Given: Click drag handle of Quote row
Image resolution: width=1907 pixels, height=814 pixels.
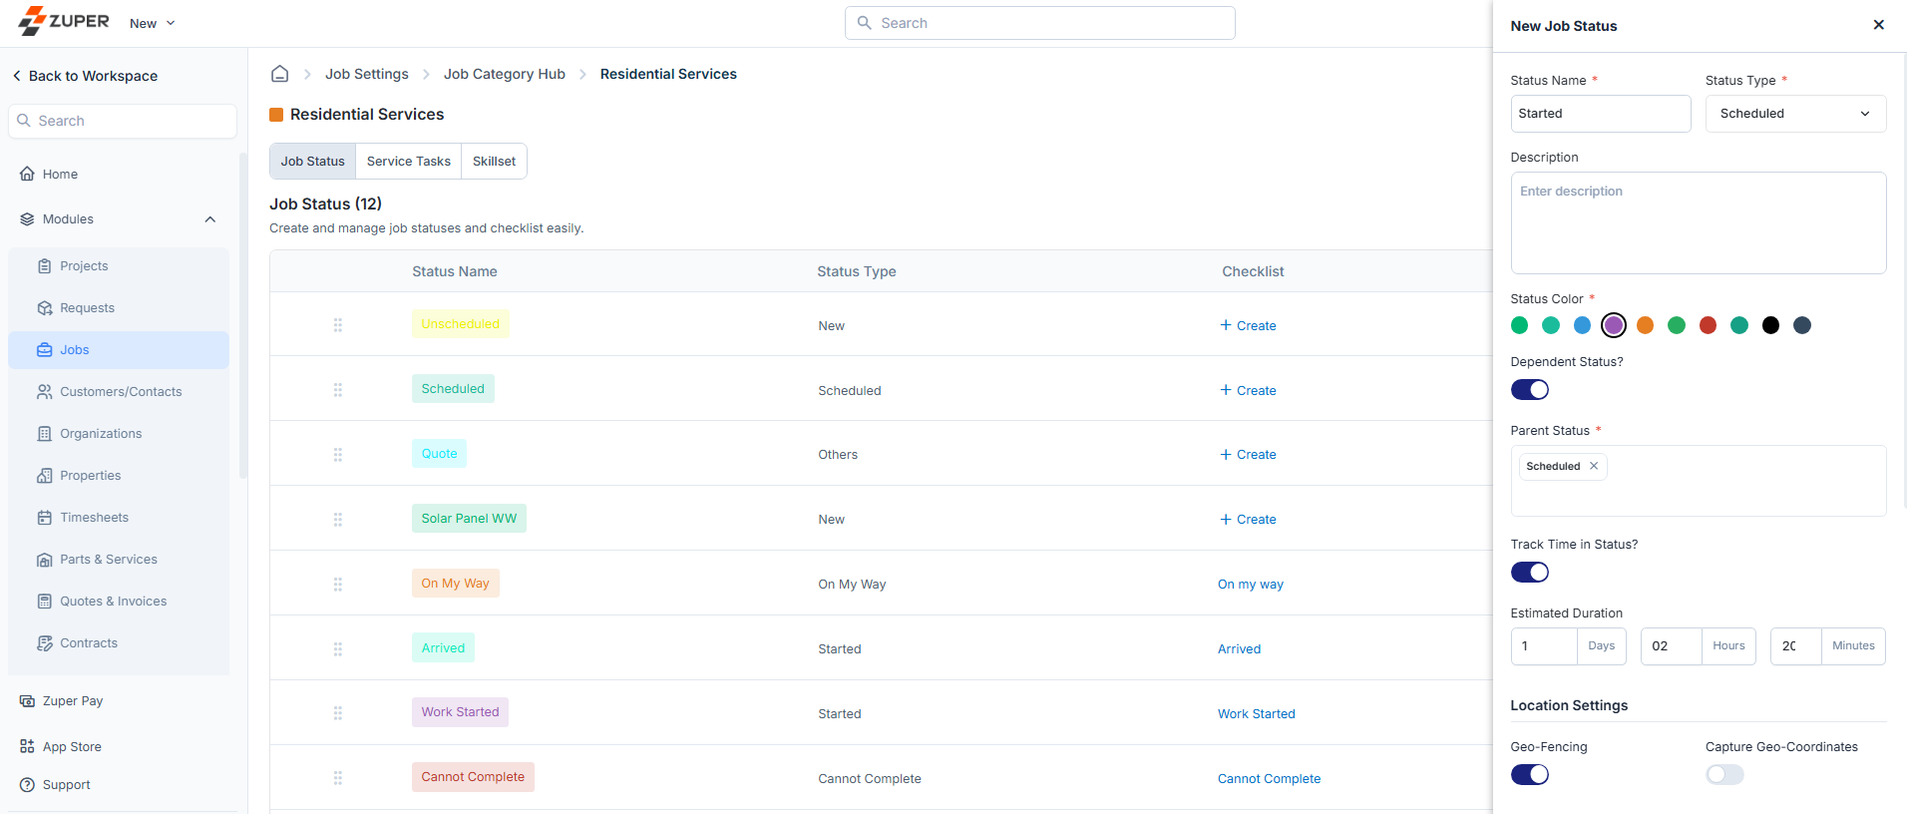Looking at the screenshot, I should click(x=338, y=455).
